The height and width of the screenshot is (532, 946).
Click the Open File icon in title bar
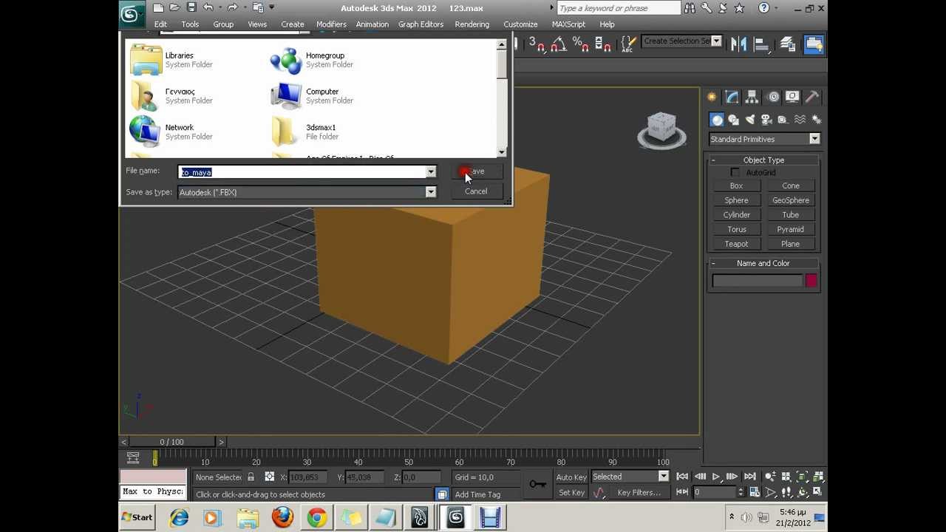pos(174,7)
